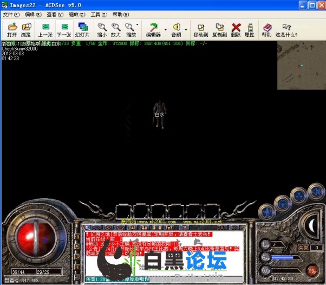The width and height of the screenshot is (326, 285).
Task: Click the CheckSum=32000 text
Action: click(19, 48)
